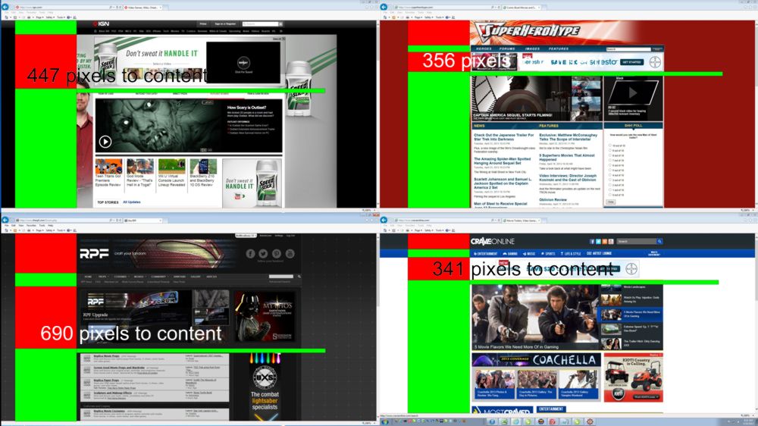Image resolution: width=758 pixels, height=426 pixels.
Task: Select '7 out of 10' in the SHH poll
Action: click(610, 160)
